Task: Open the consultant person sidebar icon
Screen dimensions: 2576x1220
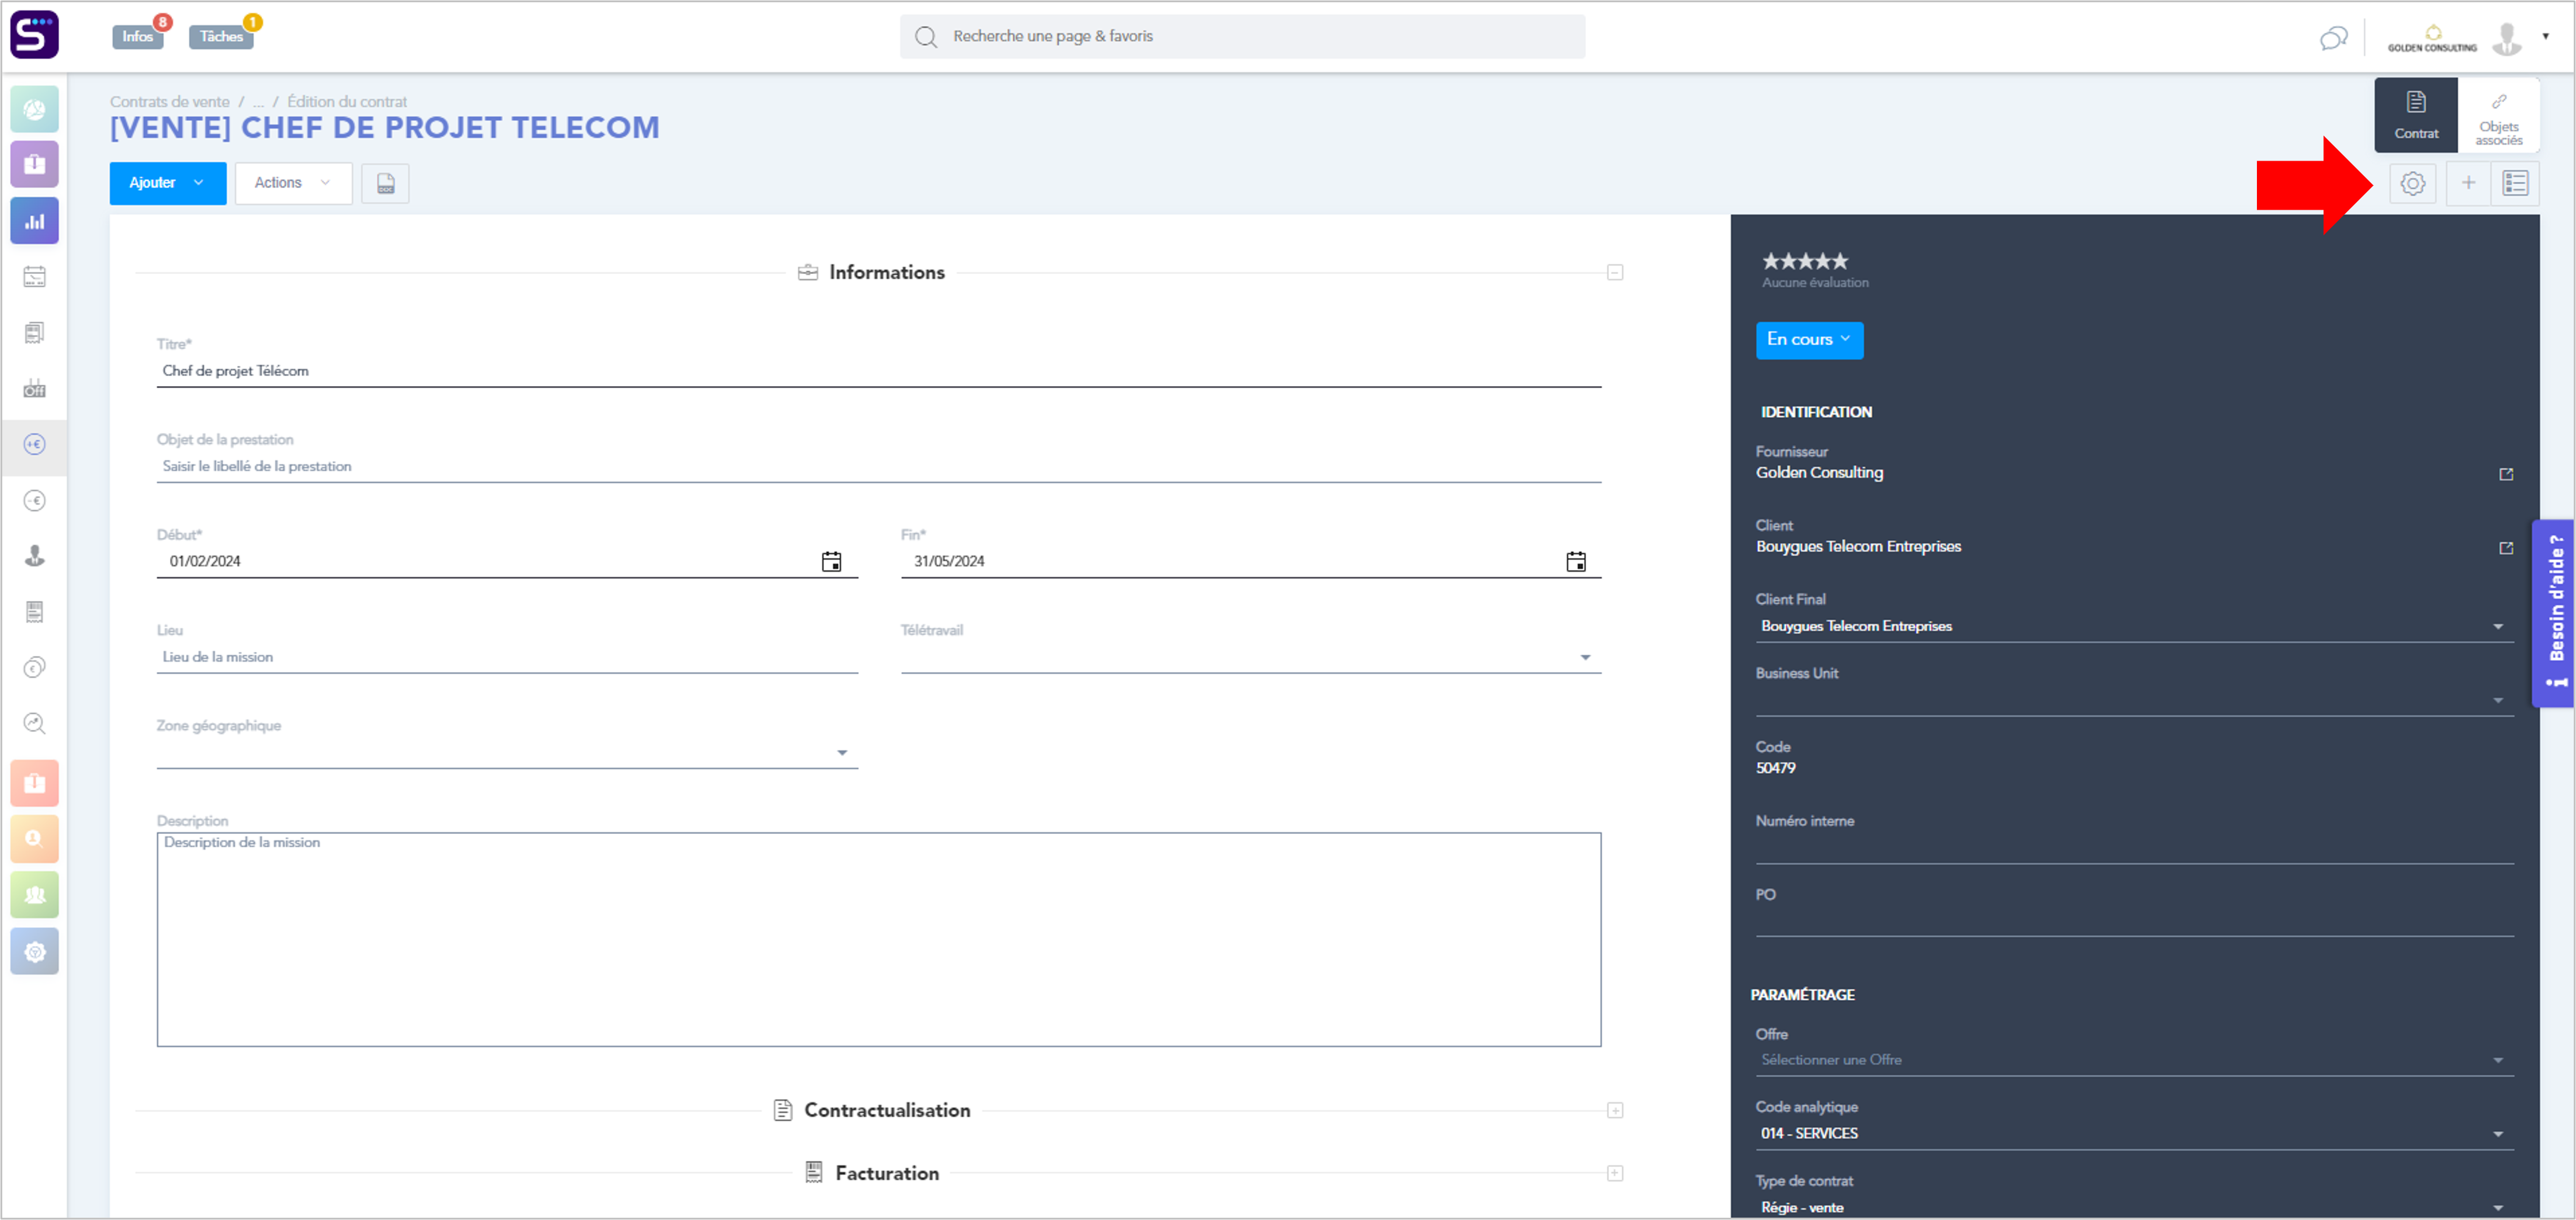Action: click(x=35, y=557)
